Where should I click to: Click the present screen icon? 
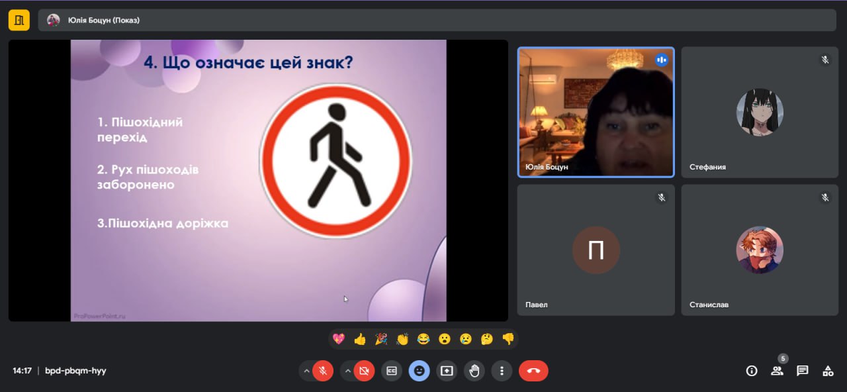(x=447, y=371)
